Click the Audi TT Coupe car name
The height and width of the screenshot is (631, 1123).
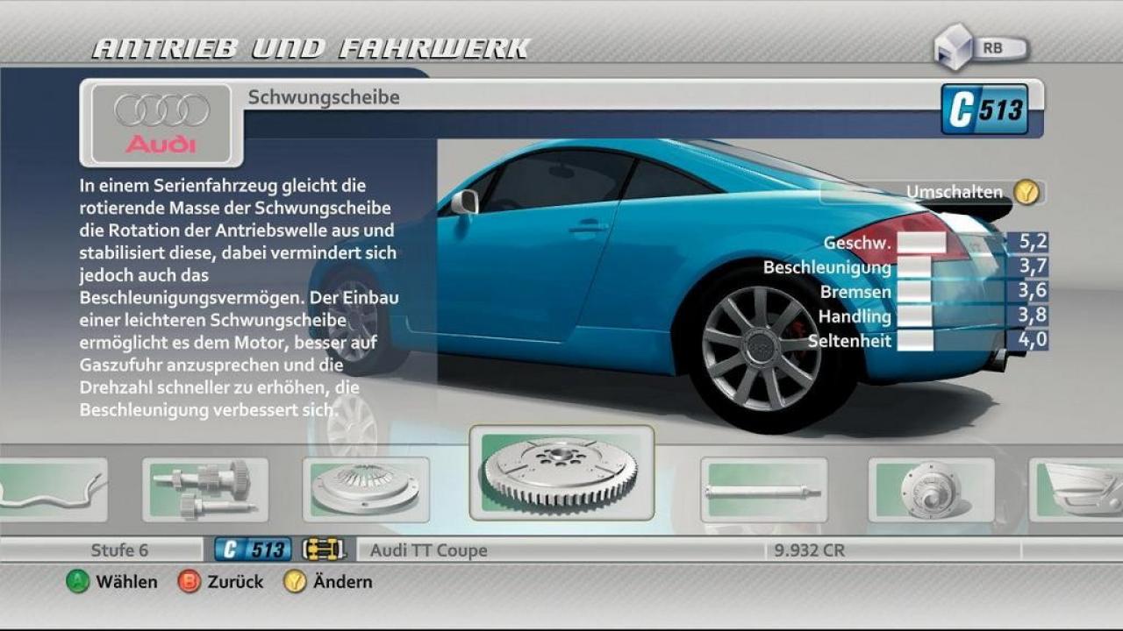click(428, 550)
